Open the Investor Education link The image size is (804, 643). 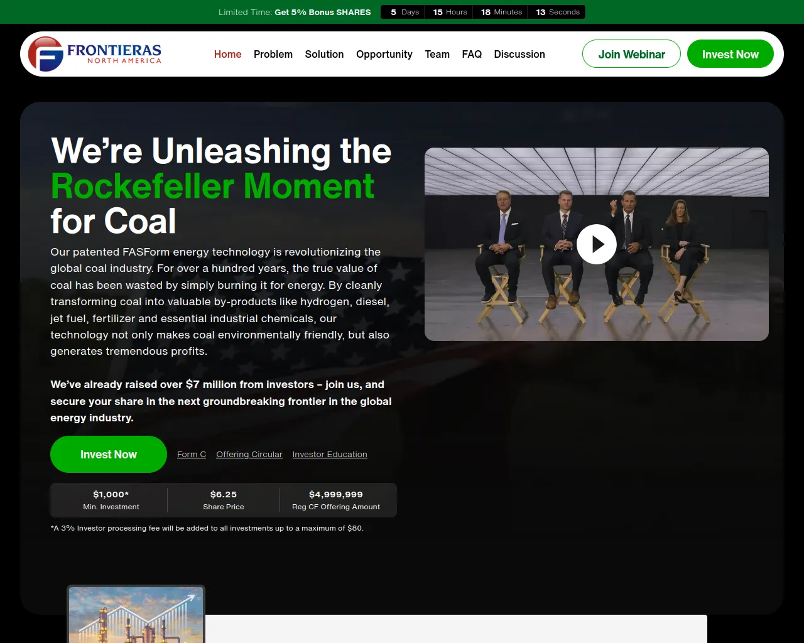(x=330, y=454)
